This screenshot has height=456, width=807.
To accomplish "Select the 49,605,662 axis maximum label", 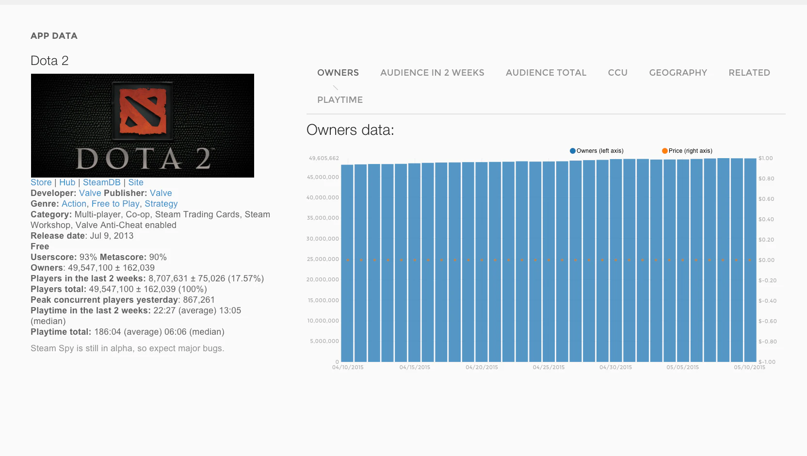I will point(324,158).
